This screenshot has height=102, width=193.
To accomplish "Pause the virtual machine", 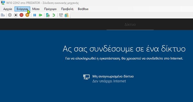I will pyautogui.click(x=35, y=15).
